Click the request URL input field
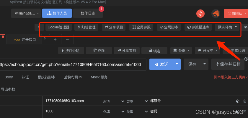The image size is (248, 118). (73, 64)
